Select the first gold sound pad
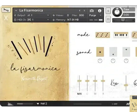This screenshot has width=137, height=112. (100, 52)
